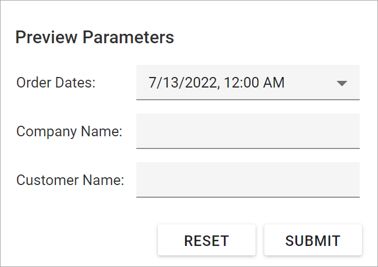Viewport: 378px width, 267px height.
Task: Expand the Order Dates combo box
Action: point(248,83)
